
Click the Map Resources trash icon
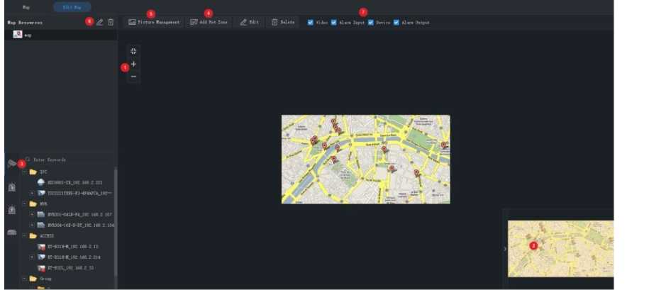point(111,22)
